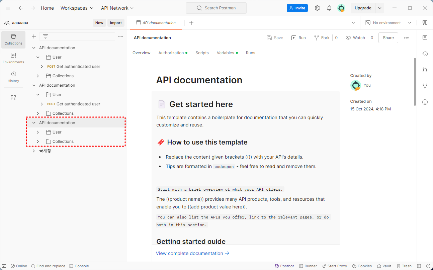Viewport: 433px width, 270px height.
Task: Click the Fork button
Action: pos(322,38)
